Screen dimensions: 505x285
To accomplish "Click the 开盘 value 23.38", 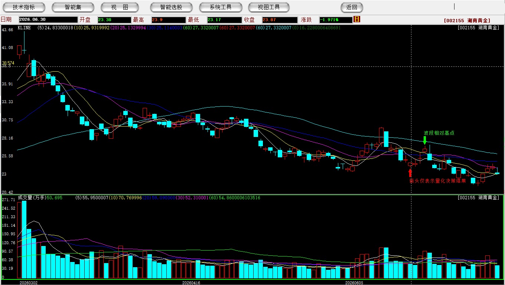I will tap(114, 20).
